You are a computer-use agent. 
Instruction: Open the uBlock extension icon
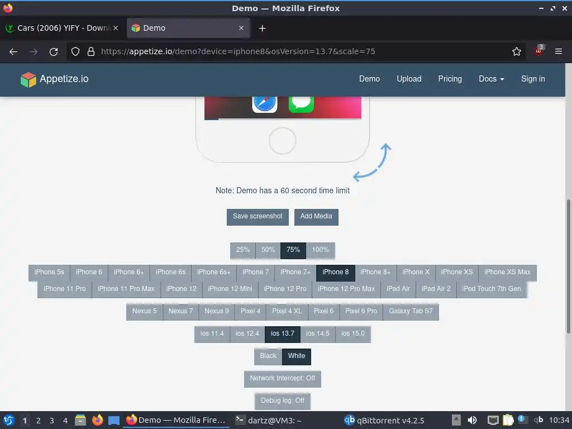[539, 51]
